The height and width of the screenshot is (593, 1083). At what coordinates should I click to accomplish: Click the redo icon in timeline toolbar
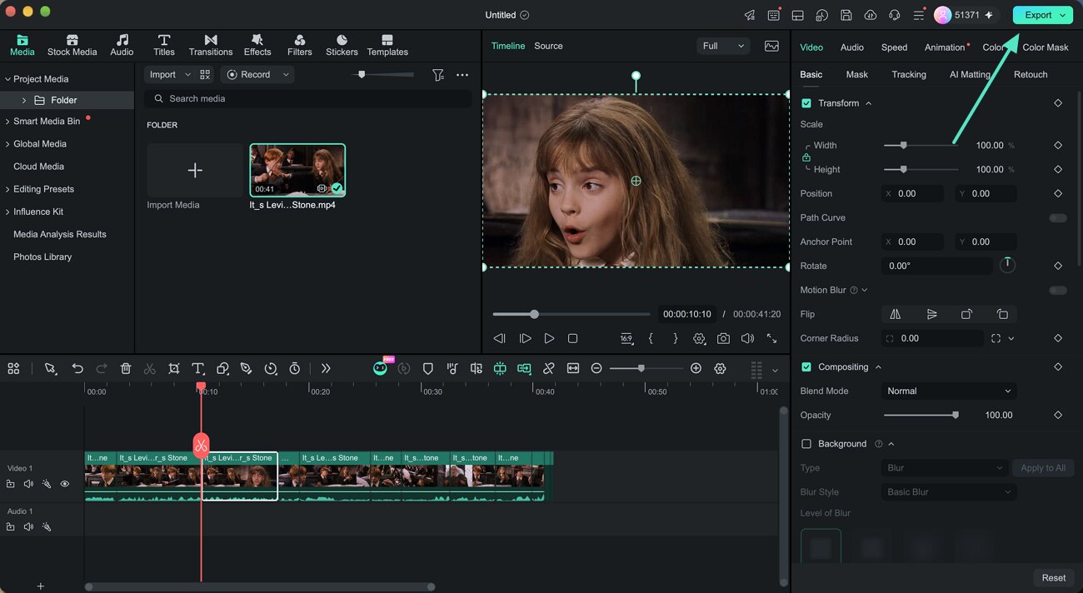(102, 368)
